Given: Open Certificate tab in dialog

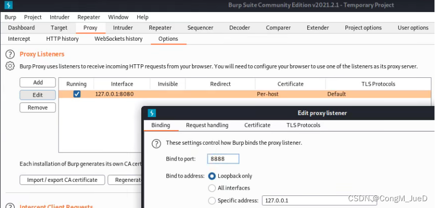Looking at the screenshot, I should 257,125.
